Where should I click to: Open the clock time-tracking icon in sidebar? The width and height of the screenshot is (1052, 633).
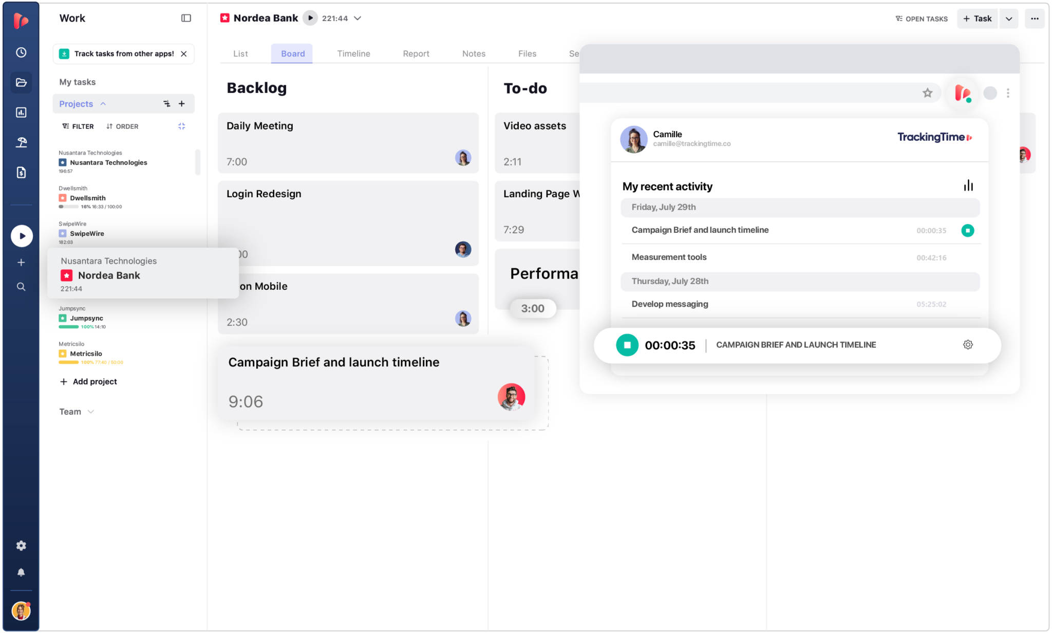[21, 52]
